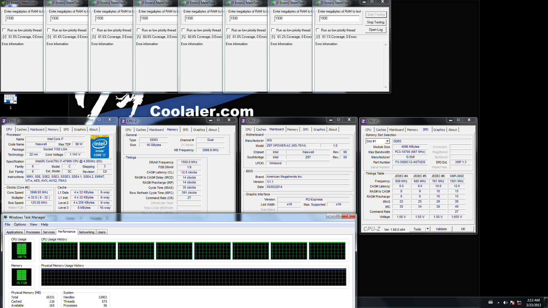Switch to the Processes tab in Task Manager
548x308 pixels.
(33, 232)
